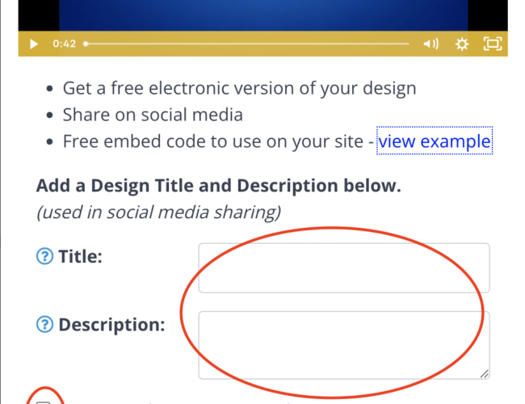
Task: Tick the checkbox below the Description label
Action: (44, 402)
